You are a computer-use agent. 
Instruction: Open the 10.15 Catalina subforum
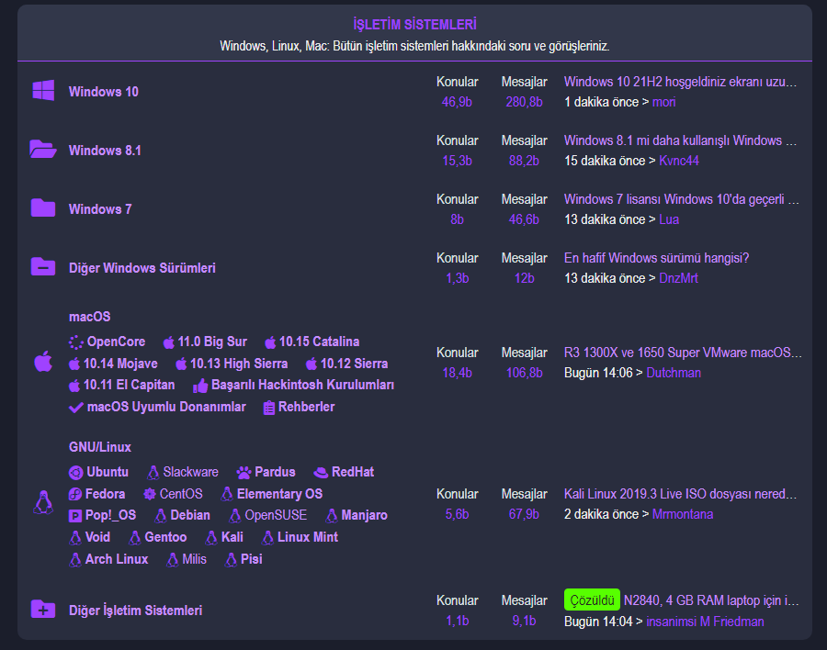pos(319,342)
